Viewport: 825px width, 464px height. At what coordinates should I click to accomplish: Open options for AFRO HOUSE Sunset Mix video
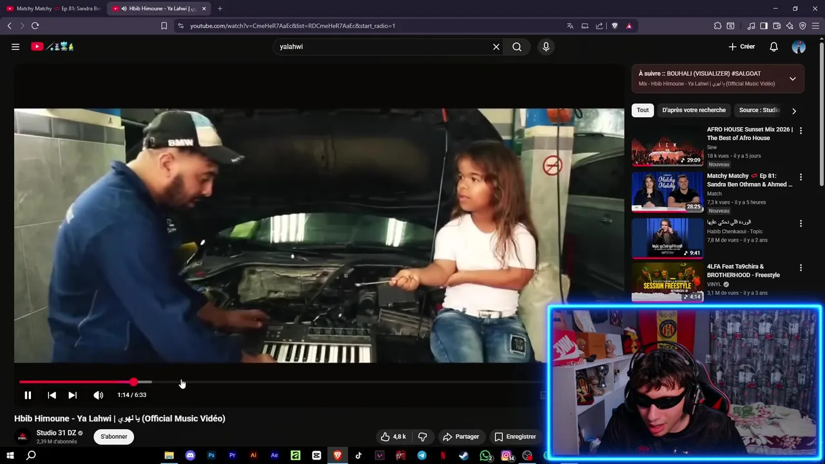pos(801,130)
